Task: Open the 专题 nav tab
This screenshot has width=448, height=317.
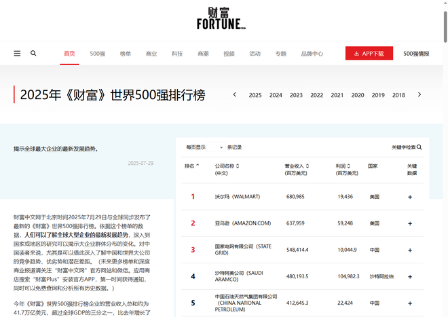Action: [281, 54]
